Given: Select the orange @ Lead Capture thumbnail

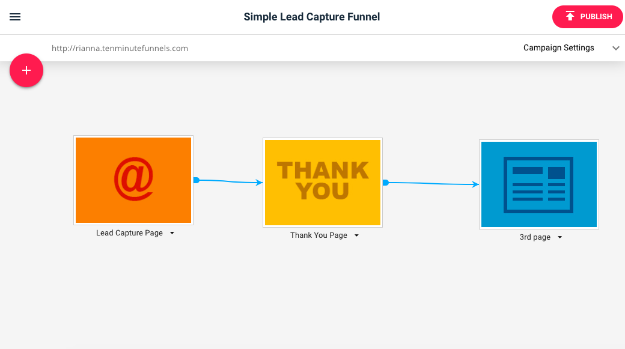Looking at the screenshot, I should [x=133, y=180].
